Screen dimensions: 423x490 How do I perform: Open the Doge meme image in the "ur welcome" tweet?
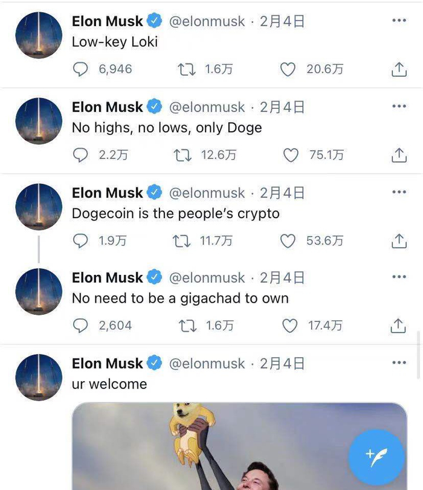tap(239, 446)
